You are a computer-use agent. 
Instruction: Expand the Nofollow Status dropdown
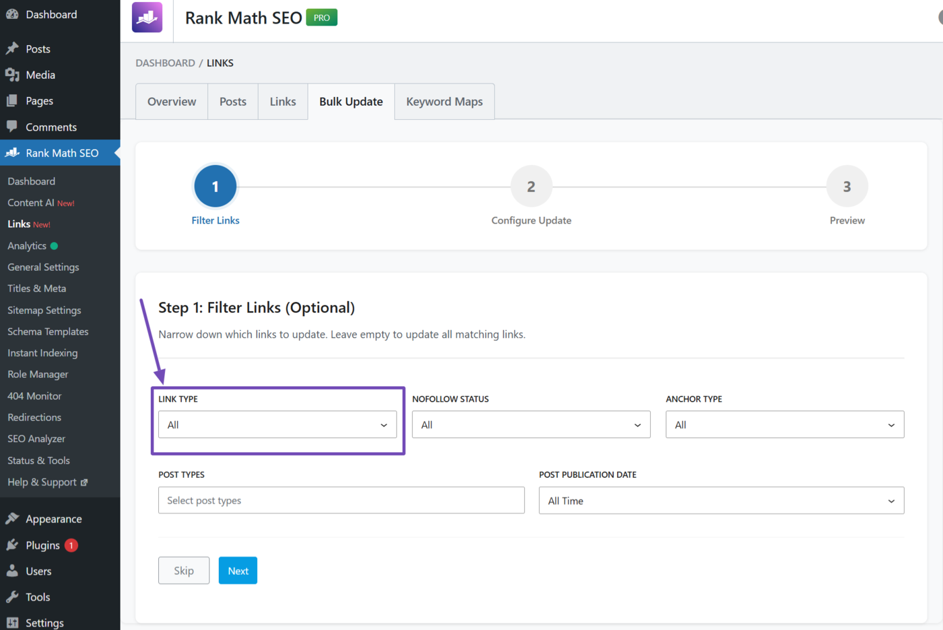pyautogui.click(x=531, y=424)
